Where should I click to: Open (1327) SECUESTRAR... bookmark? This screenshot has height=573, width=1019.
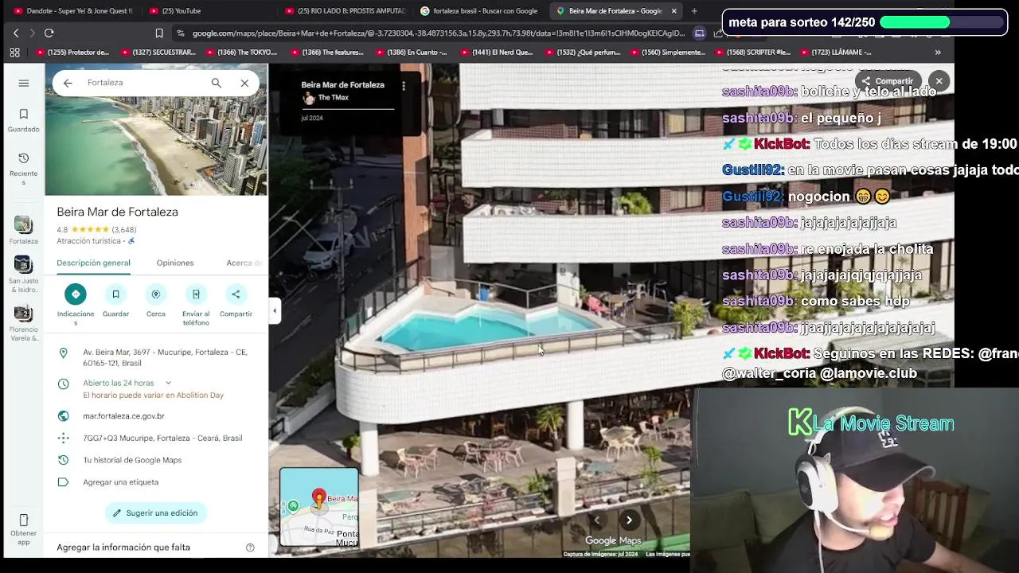[158, 53]
